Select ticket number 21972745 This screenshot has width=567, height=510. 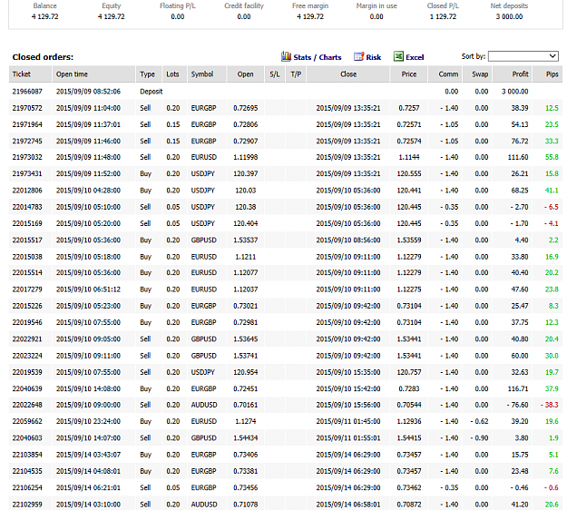(x=27, y=141)
